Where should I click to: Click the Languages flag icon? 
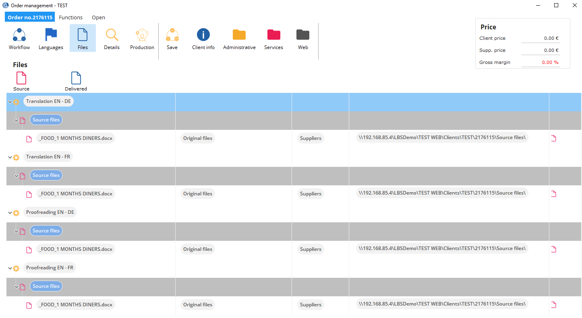click(51, 35)
